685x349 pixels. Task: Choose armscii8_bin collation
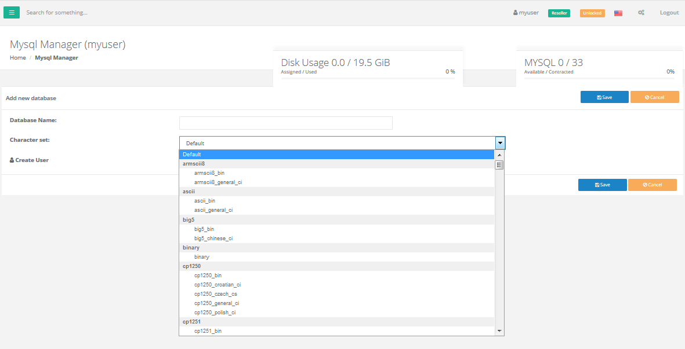click(x=337, y=173)
